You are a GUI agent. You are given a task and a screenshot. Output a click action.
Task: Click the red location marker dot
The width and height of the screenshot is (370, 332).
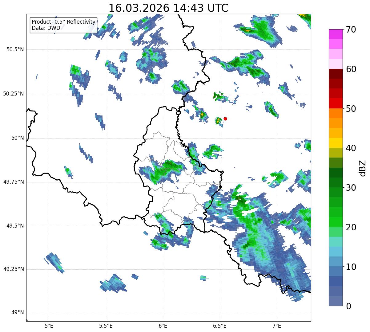225,119
